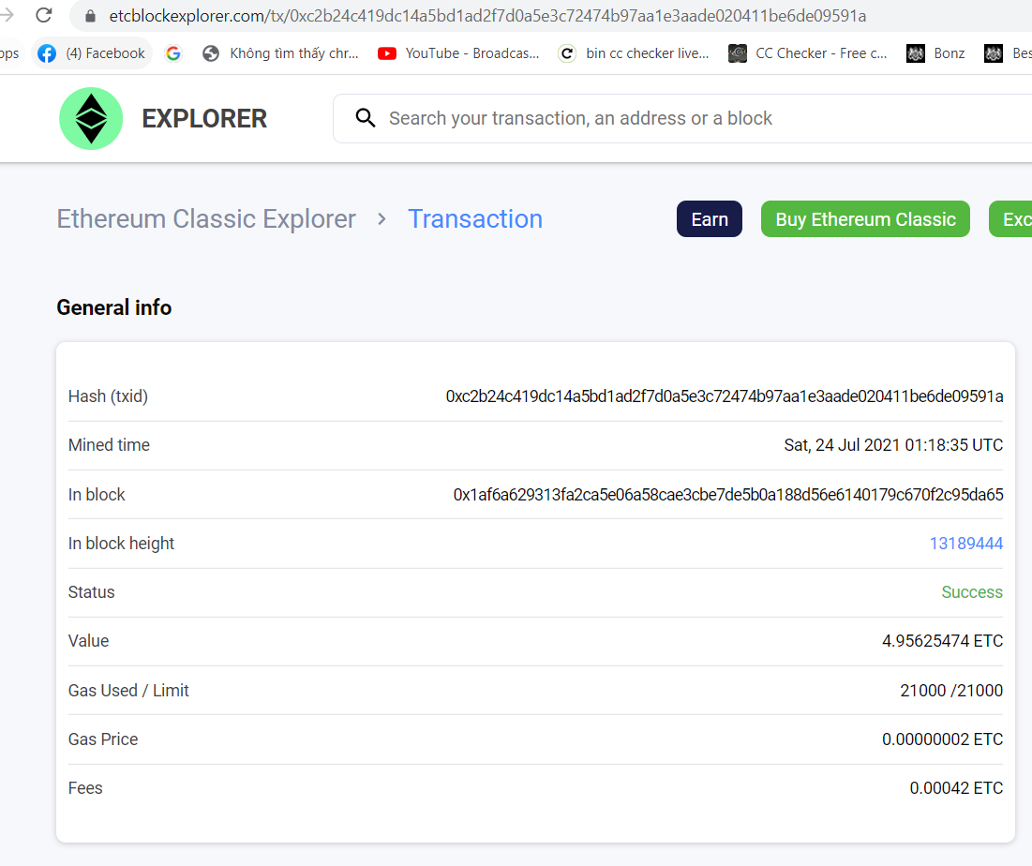Open the YouTube - Broadcas... bookmark
1032x866 pixels.
[458, 53]
